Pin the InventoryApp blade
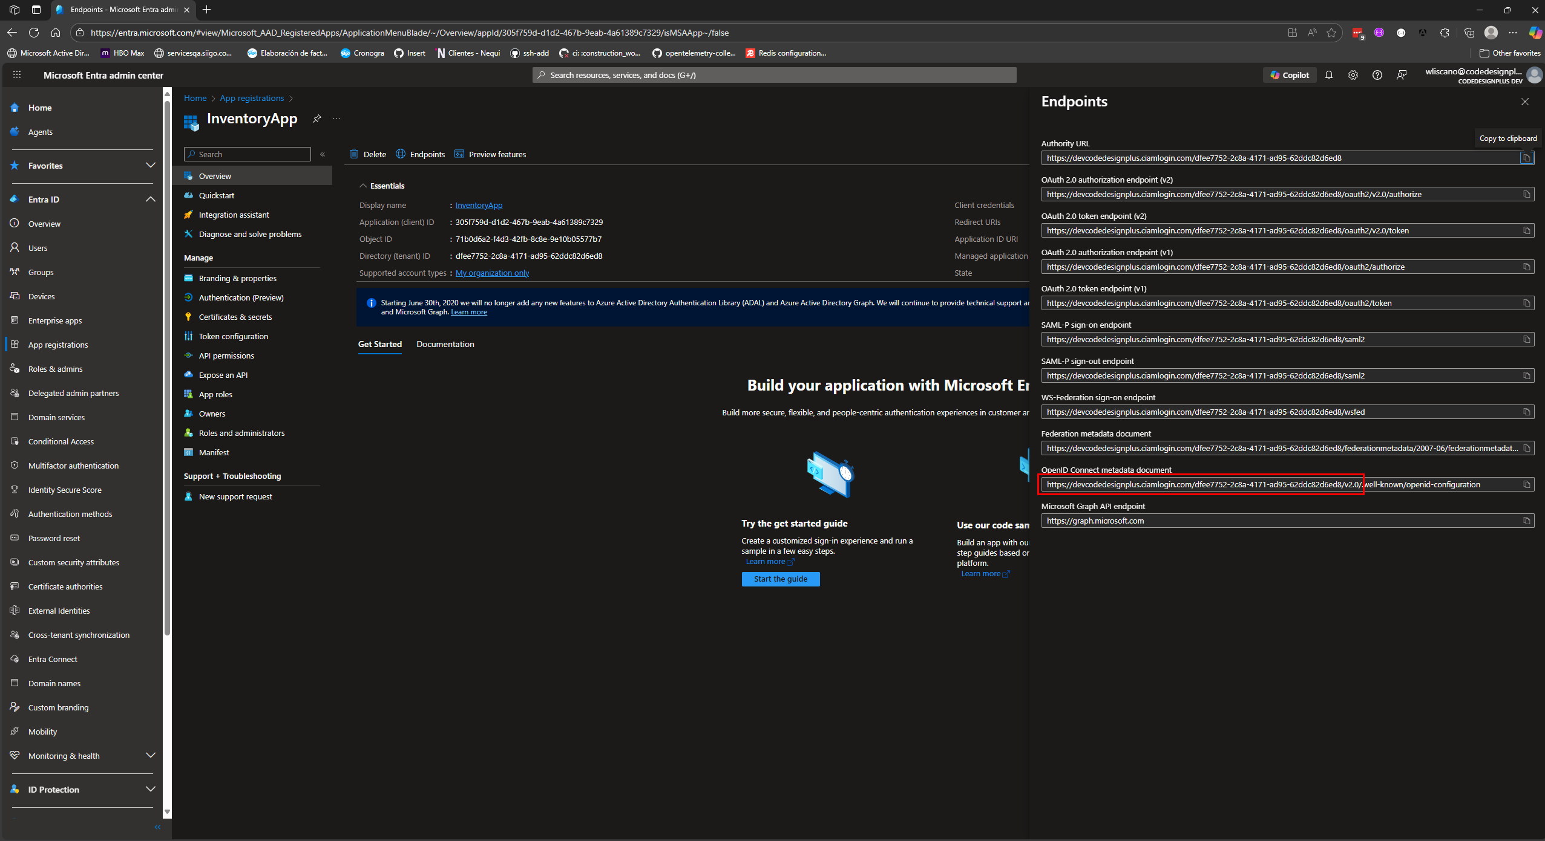1545x841 pixels. (x=317, y=119)
